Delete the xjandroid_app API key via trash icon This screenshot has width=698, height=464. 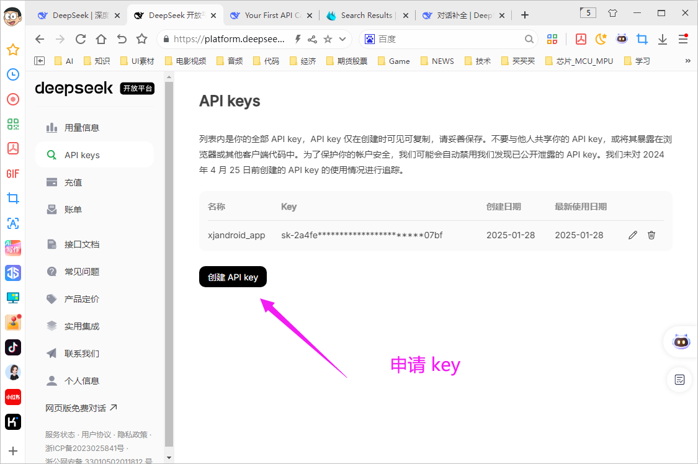(651, 235)
